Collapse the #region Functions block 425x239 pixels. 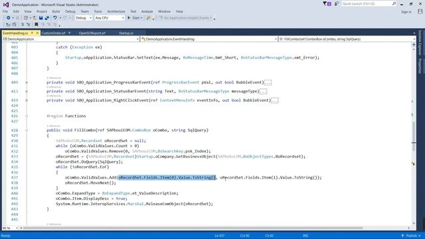click(27, 116)
